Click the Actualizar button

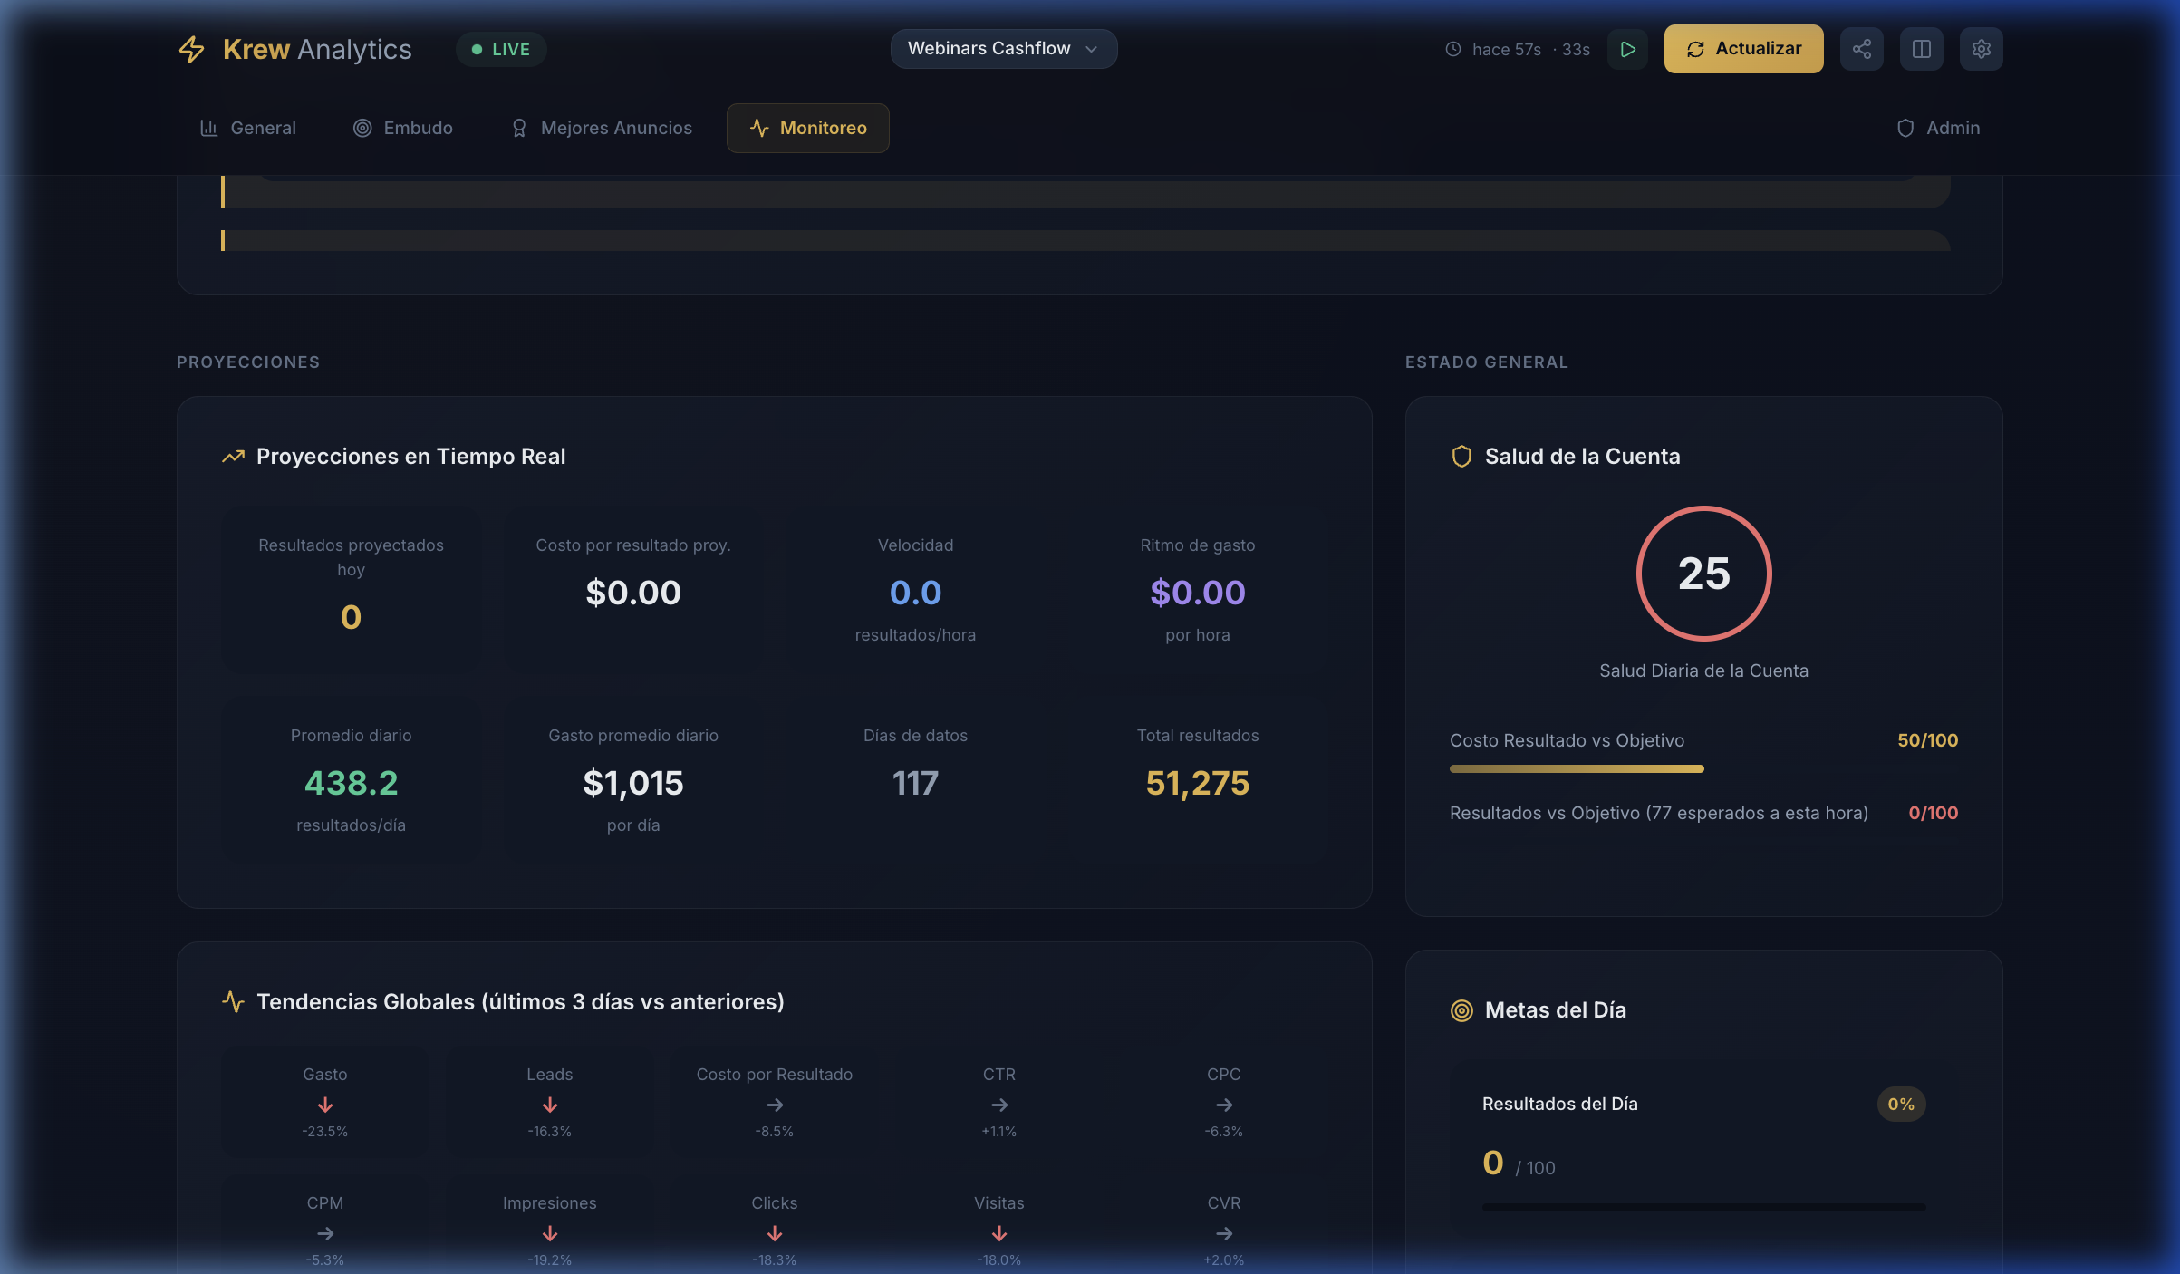coord(1743,49)
